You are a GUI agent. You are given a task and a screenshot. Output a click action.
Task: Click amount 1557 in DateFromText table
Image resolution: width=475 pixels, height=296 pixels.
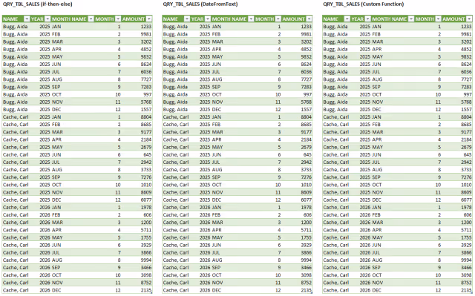tap(306, 110)
